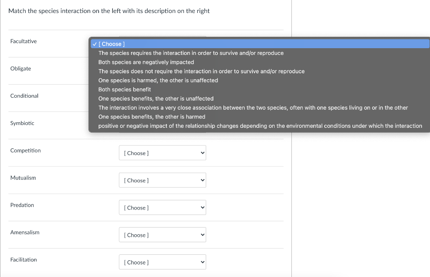
Task: Pick the "does not require the interaction" description
Action: coord(202,71)
